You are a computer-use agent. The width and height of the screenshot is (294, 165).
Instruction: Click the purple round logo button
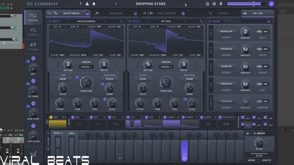tap(271, 4)
